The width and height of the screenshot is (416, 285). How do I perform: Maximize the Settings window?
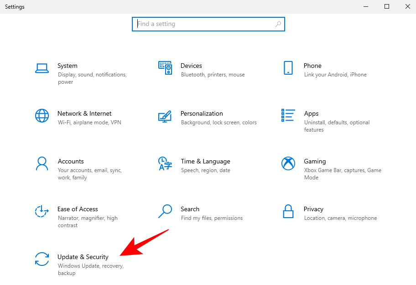click(x=387, y=6)
